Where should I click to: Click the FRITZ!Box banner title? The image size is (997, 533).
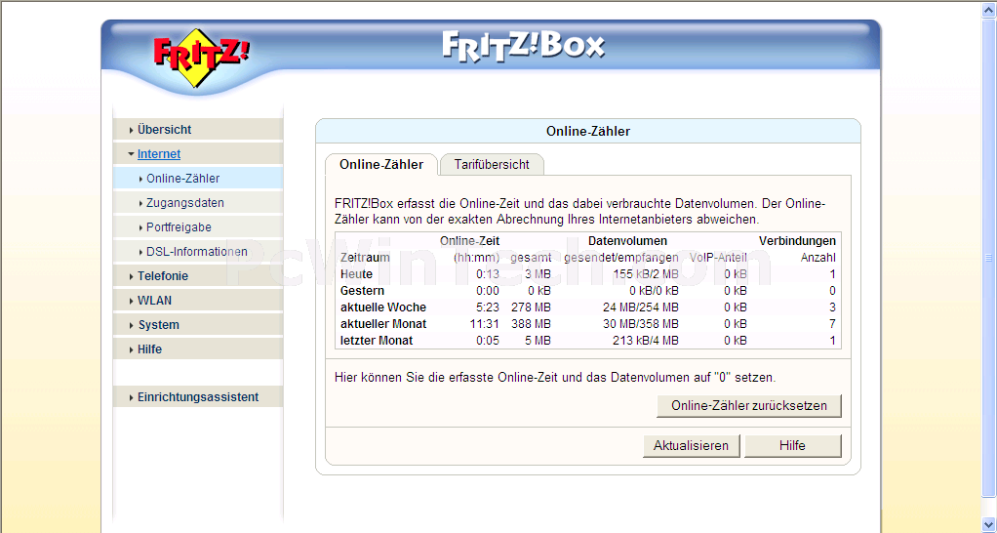[523, 47]
